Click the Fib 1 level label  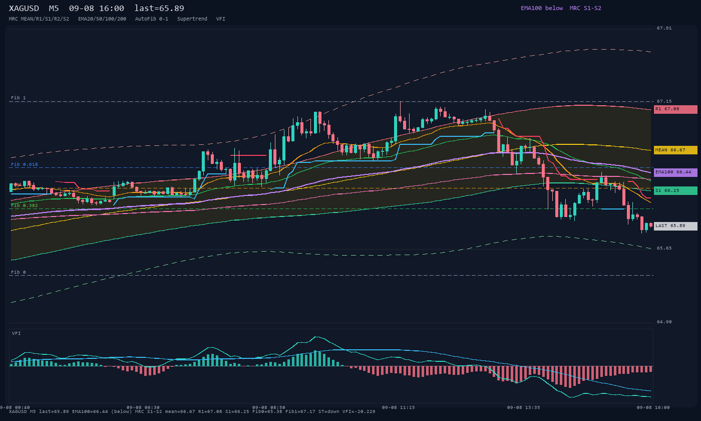click(x=19, y=98)
